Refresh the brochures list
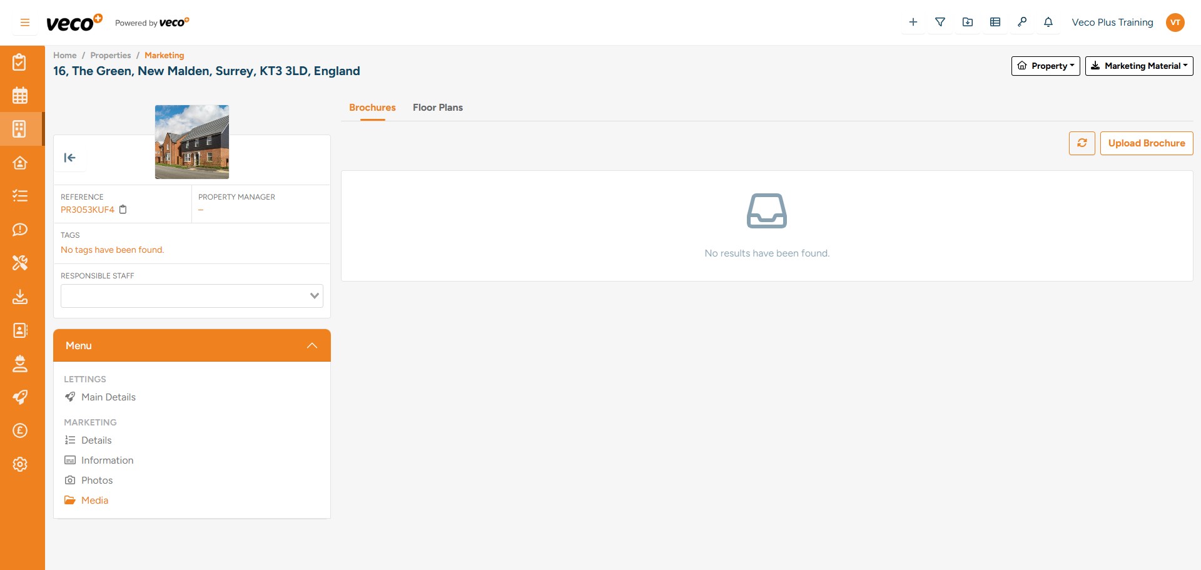This screenshot has height=570, width=1201. pyautogui.click(x=1082, y=143)
